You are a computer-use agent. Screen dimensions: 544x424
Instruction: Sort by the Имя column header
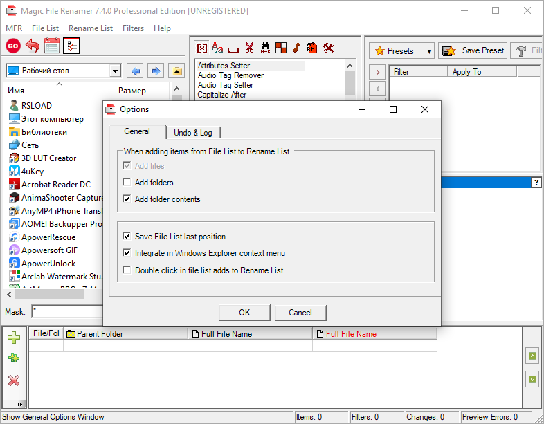pos(59,91)
